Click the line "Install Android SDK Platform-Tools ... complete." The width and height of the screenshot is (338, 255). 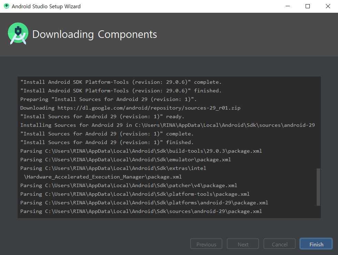[121, 82]
